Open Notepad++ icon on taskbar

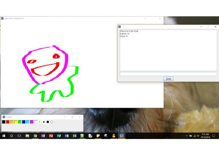[82, 136]
